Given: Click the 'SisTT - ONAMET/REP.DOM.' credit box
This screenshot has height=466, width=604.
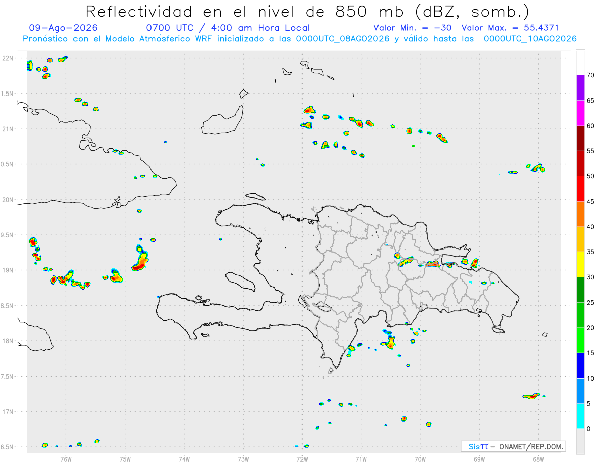Looking at the screenshot, I should [513, 446].
